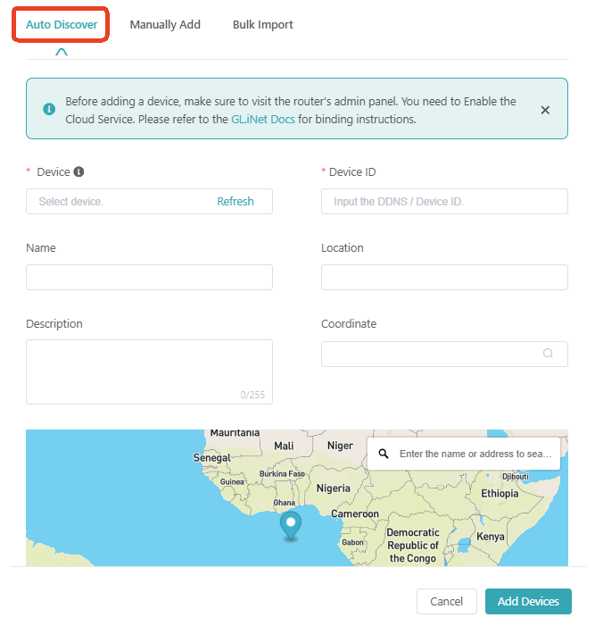Switch to the Bulk Import tab
Screen dimensions: 595x626
click(262, 25)
